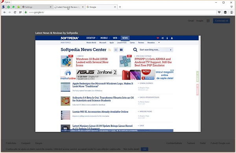Screen dimensions: 236x153
Task: Expand the MOBILE menu on Softpedia
Action: click(x=105, y=38)
